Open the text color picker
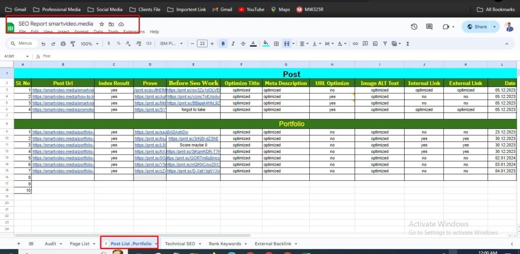Image resolution: width=520 pixels, height=254 pixels. (253, 44)
